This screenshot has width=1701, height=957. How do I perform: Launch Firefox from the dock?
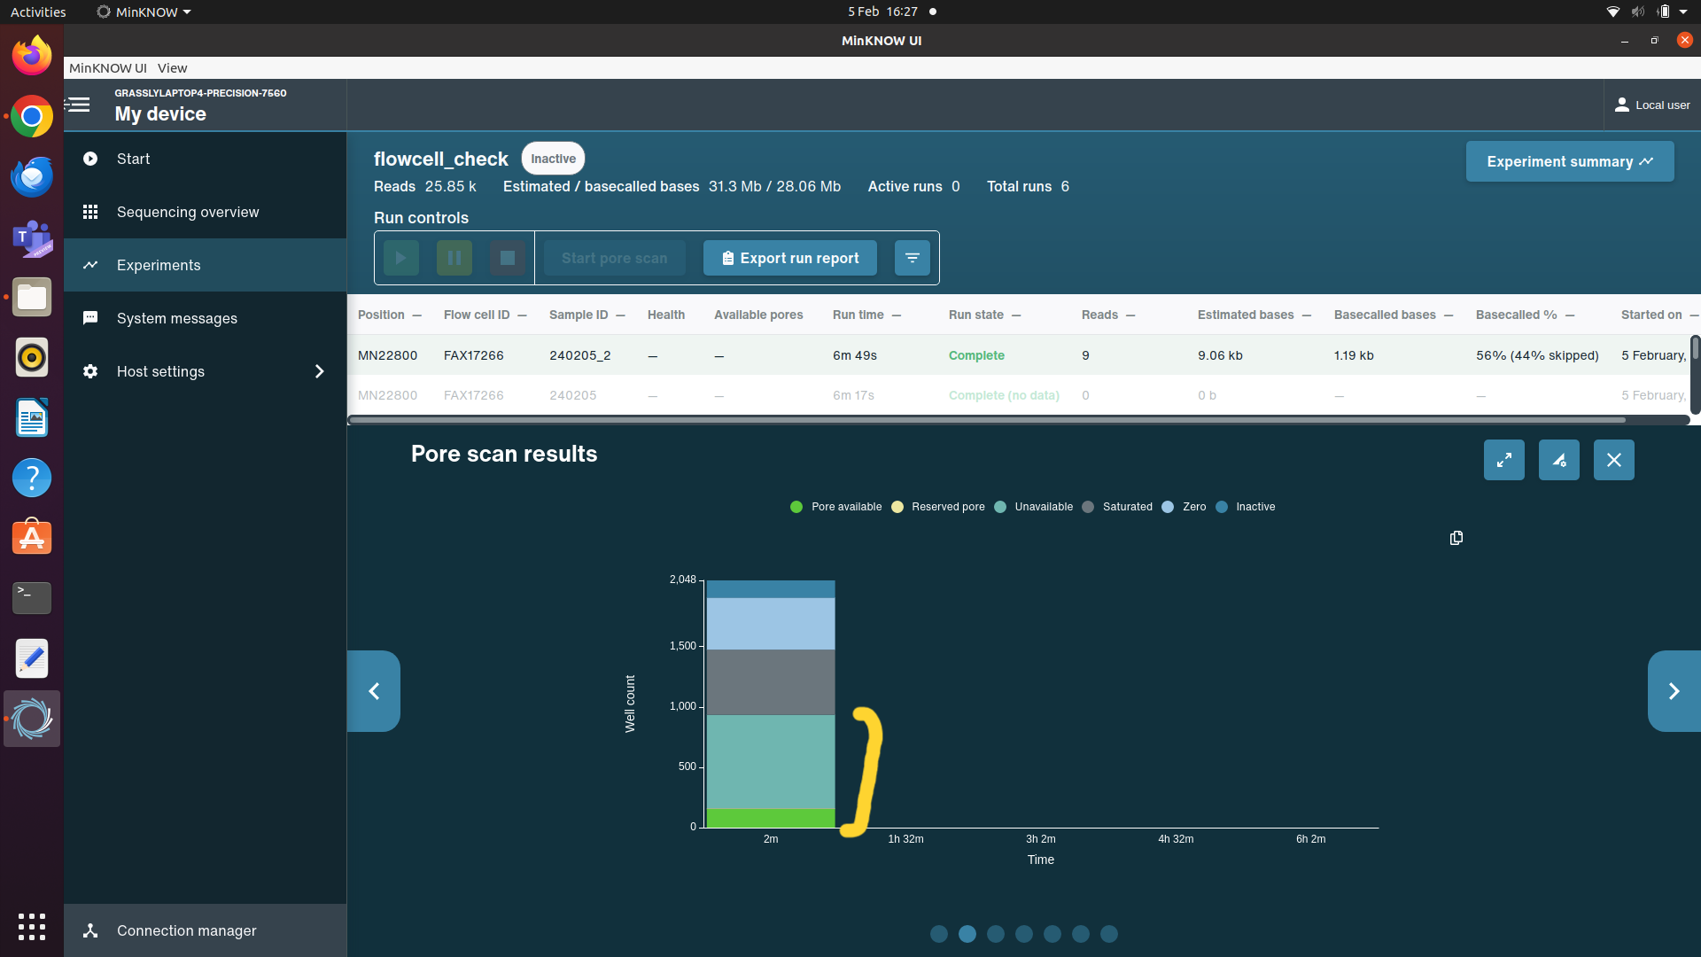click(x=32, y=56)
